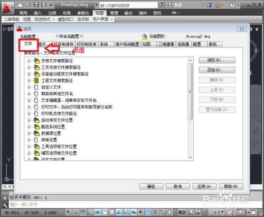Toggle lineweight display status icon
The image size is (264, 217).
coord(140,212)
